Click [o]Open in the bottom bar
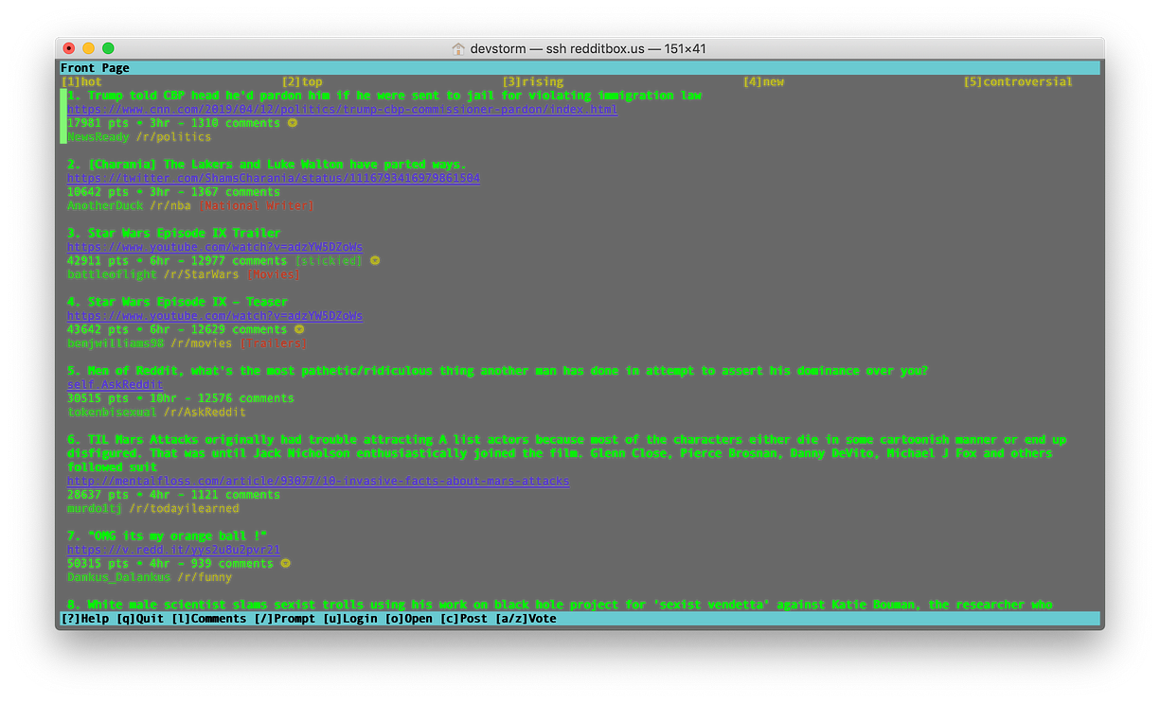The image size is (1160, 703). click(408, 619)
